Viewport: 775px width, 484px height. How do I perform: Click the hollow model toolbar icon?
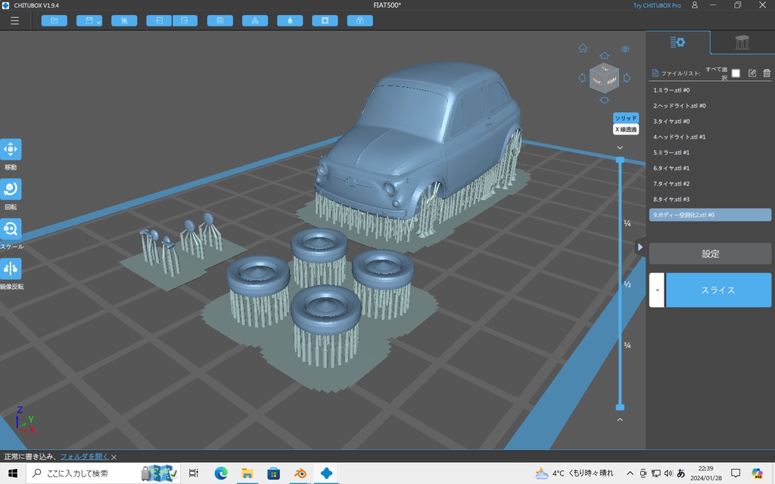(325, 20)
